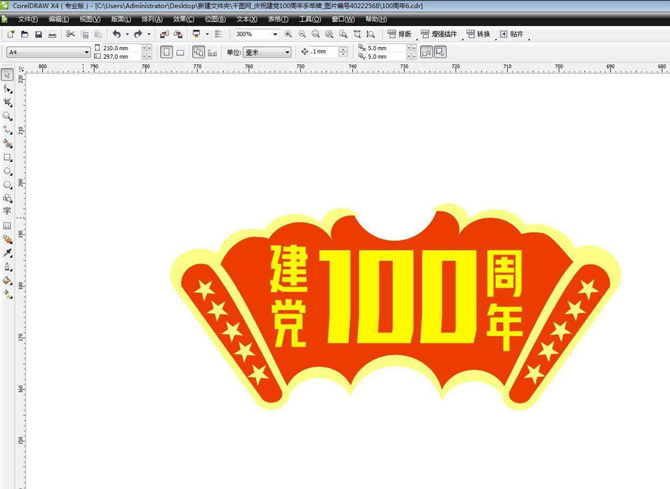670x489 pixels.
Task: Click the 增强插件 button
Action: 440,34
